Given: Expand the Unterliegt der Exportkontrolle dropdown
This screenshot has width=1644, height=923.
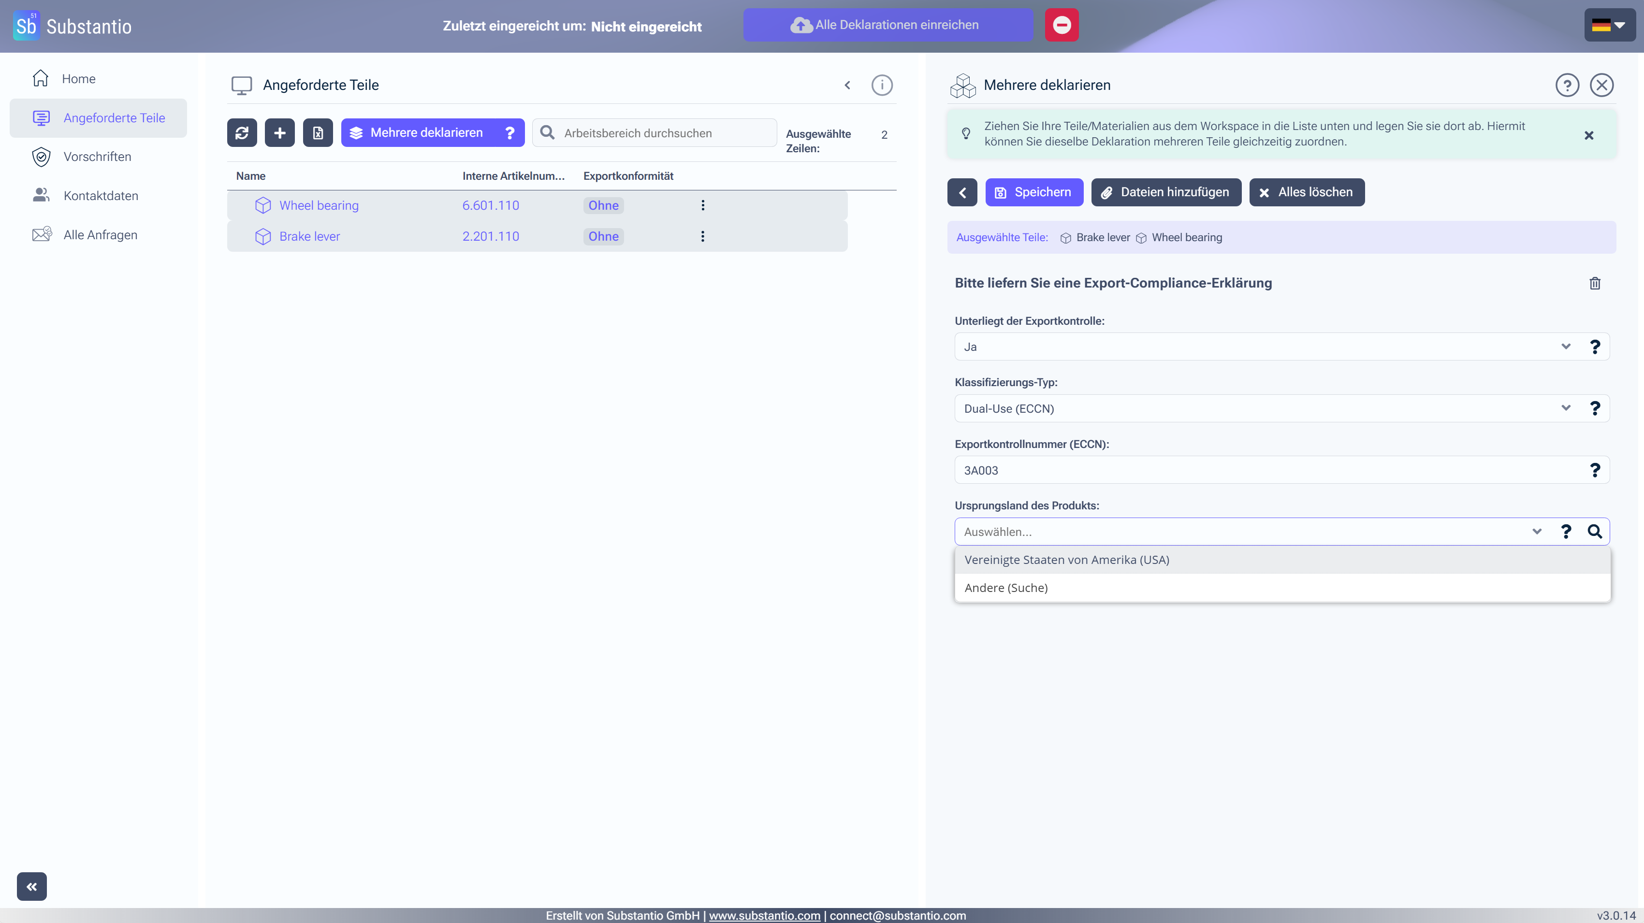Looking at the screenshot, I should tap(1565, 346).
